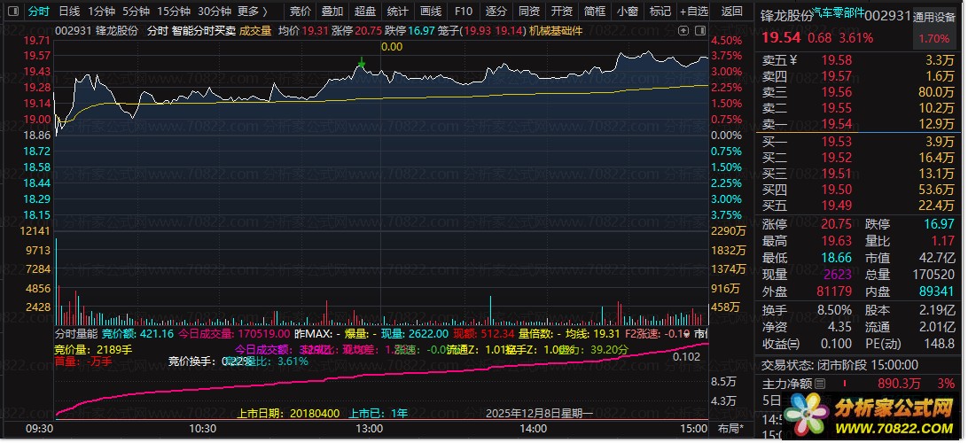Click the 上市日期: 20180400 label
This screenshot has width=968, height=443.
tap(288, 413)
